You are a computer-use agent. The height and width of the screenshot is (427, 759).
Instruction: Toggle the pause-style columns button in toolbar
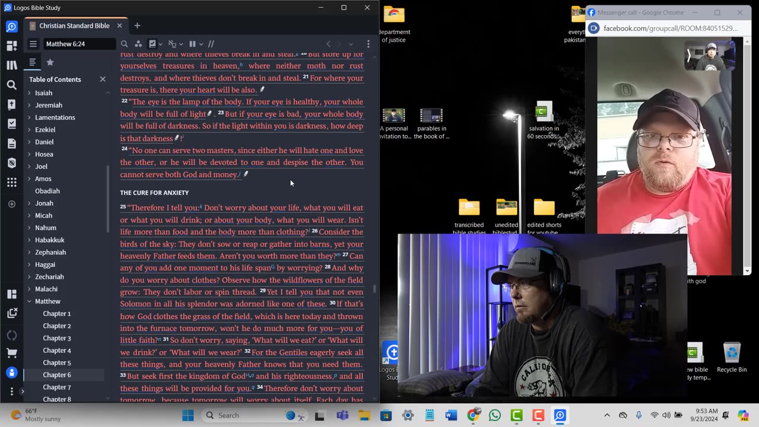point(192,44)
